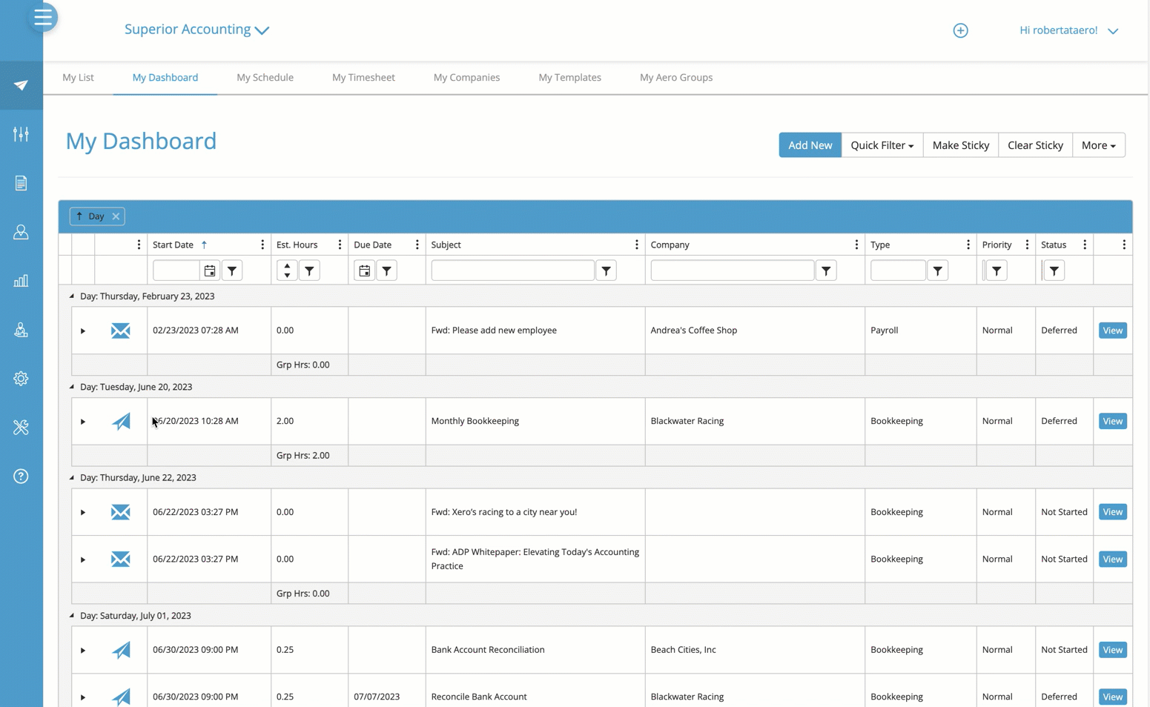Open the Start Date calendar picker

(210, 270)
